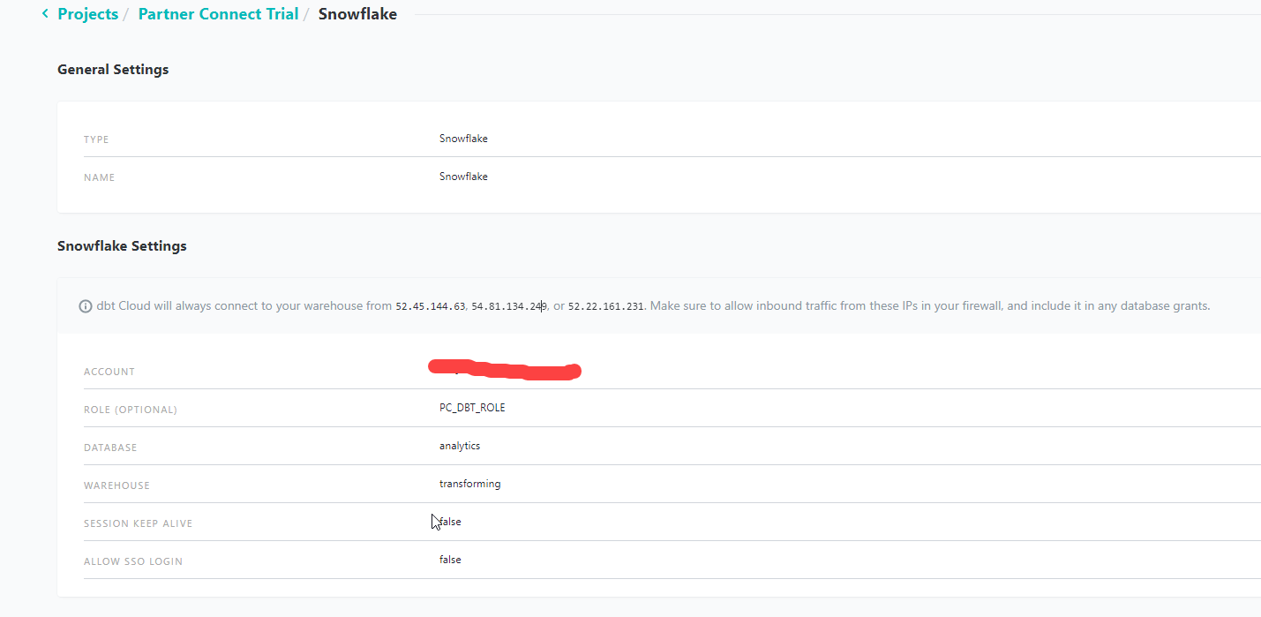
Task: Click the back chevron before Projects
Action: point(45,13)
